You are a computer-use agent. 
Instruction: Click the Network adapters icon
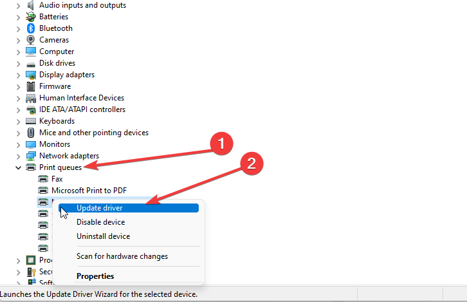point(31,156)
